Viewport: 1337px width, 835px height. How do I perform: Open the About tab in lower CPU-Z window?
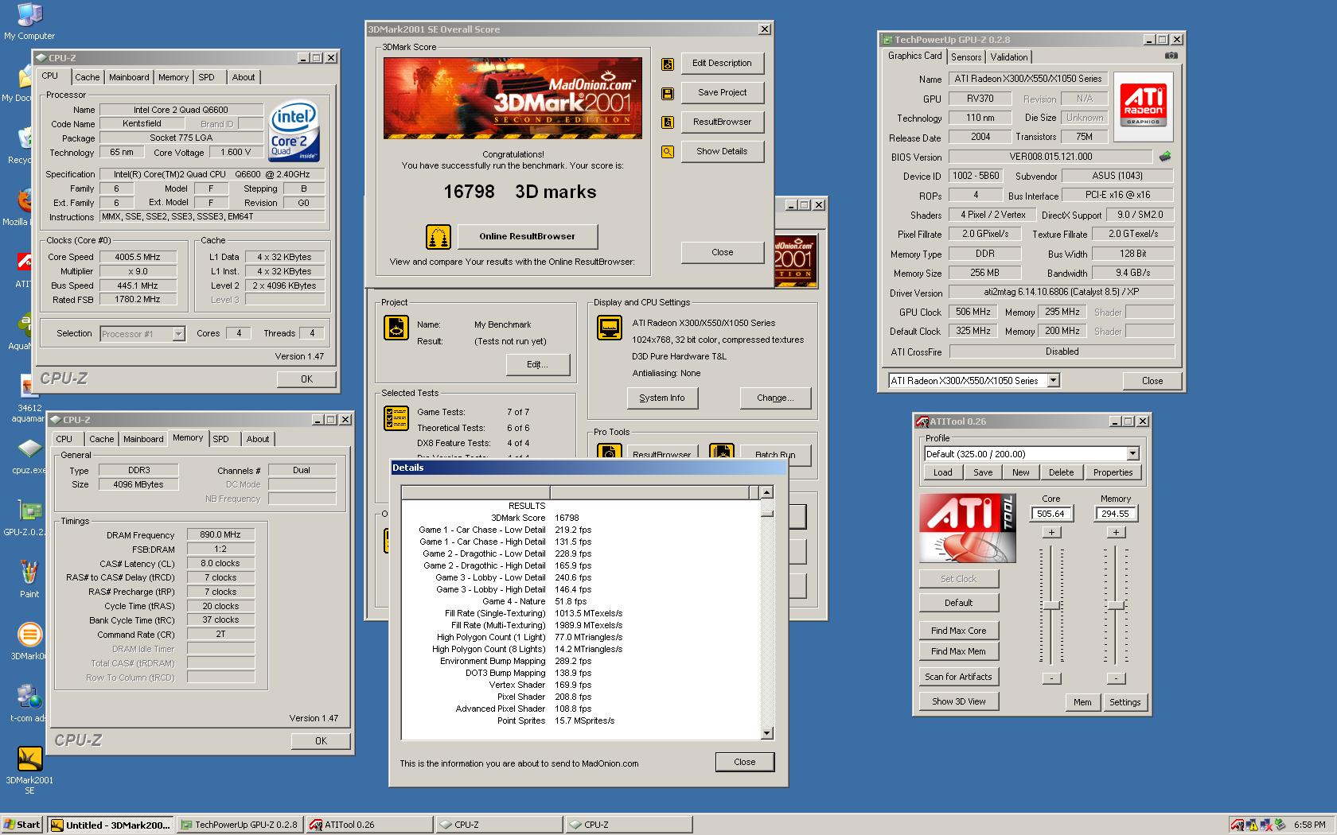point(257,439)
